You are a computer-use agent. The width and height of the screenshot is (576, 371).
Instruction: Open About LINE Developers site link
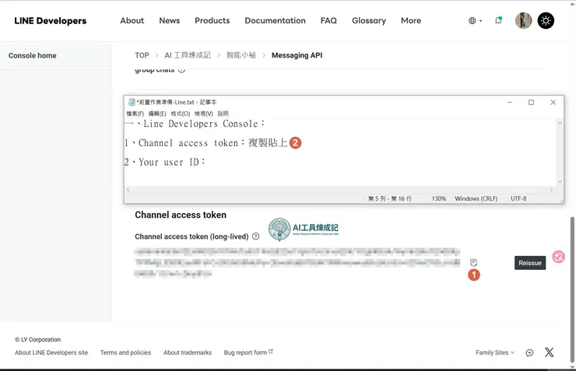pyautogui.click(x=51, y=352)
